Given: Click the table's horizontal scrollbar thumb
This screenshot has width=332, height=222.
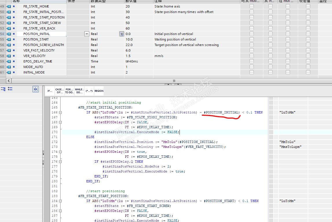Looking at the screenshot, I should 174,81.
